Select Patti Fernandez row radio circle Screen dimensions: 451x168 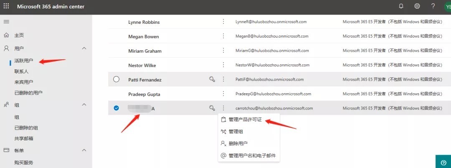[x=116, y=79]
